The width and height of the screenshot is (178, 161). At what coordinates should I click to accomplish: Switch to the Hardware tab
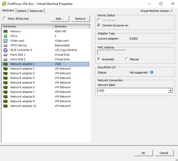pyautogui.click(x=8, y=10)
